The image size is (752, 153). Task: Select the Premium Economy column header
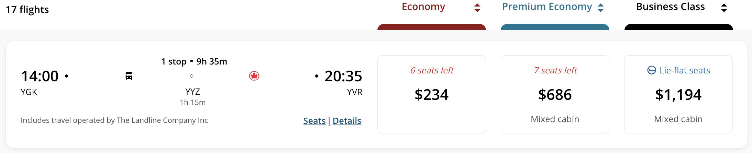547,7
